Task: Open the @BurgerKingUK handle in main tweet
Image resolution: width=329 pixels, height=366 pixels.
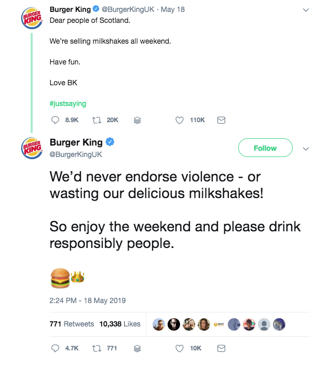Action: point(76,154)
